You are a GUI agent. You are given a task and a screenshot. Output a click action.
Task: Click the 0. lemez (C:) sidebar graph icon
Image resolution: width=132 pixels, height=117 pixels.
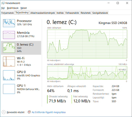pos(9,48)
